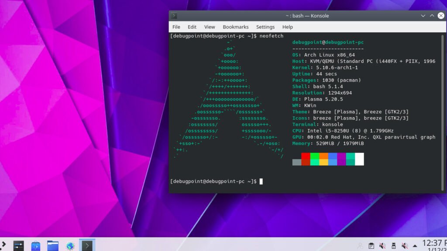447x251 pixels.
Task: Open the Edit menu
Action: click(x=192, y=27)
